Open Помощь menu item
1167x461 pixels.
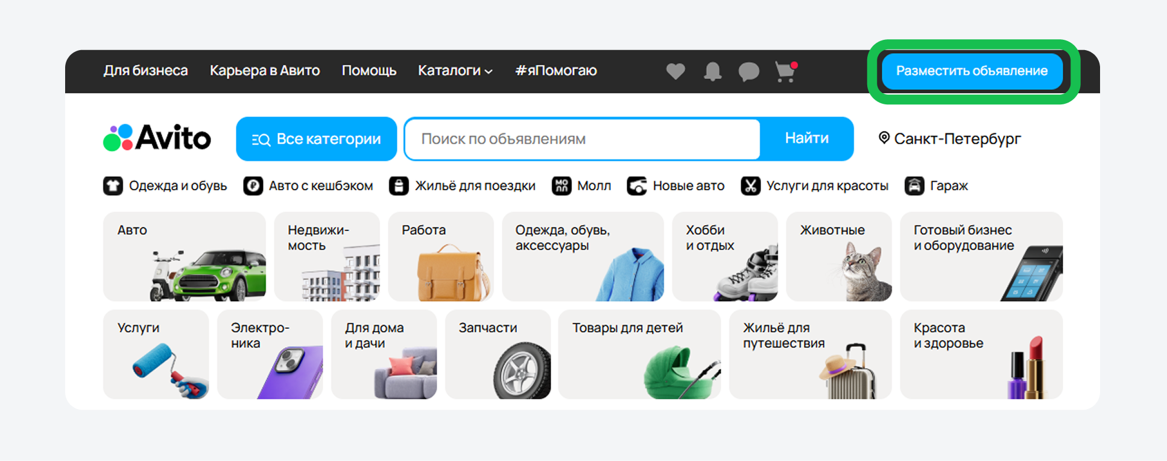pyautogui.click(x=369, y=71)
